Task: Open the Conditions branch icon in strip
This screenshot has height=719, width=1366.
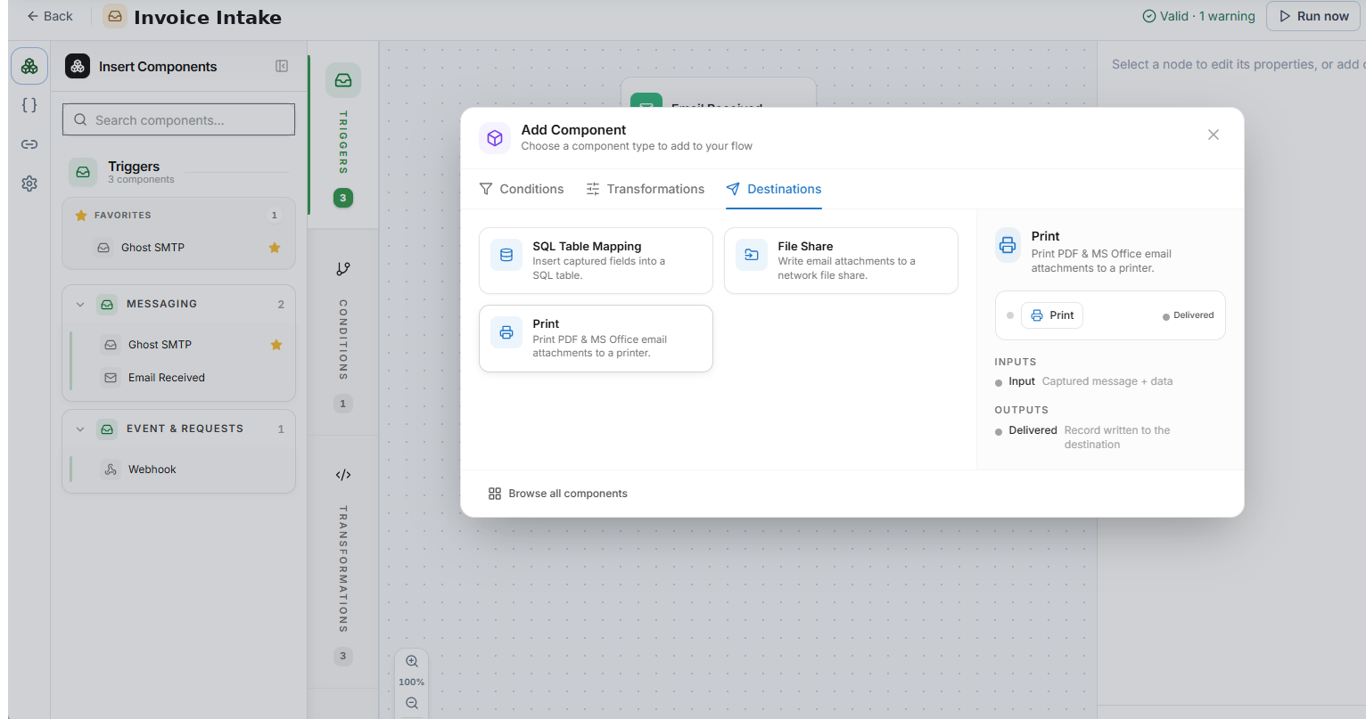Action: [x=343, y=268]
